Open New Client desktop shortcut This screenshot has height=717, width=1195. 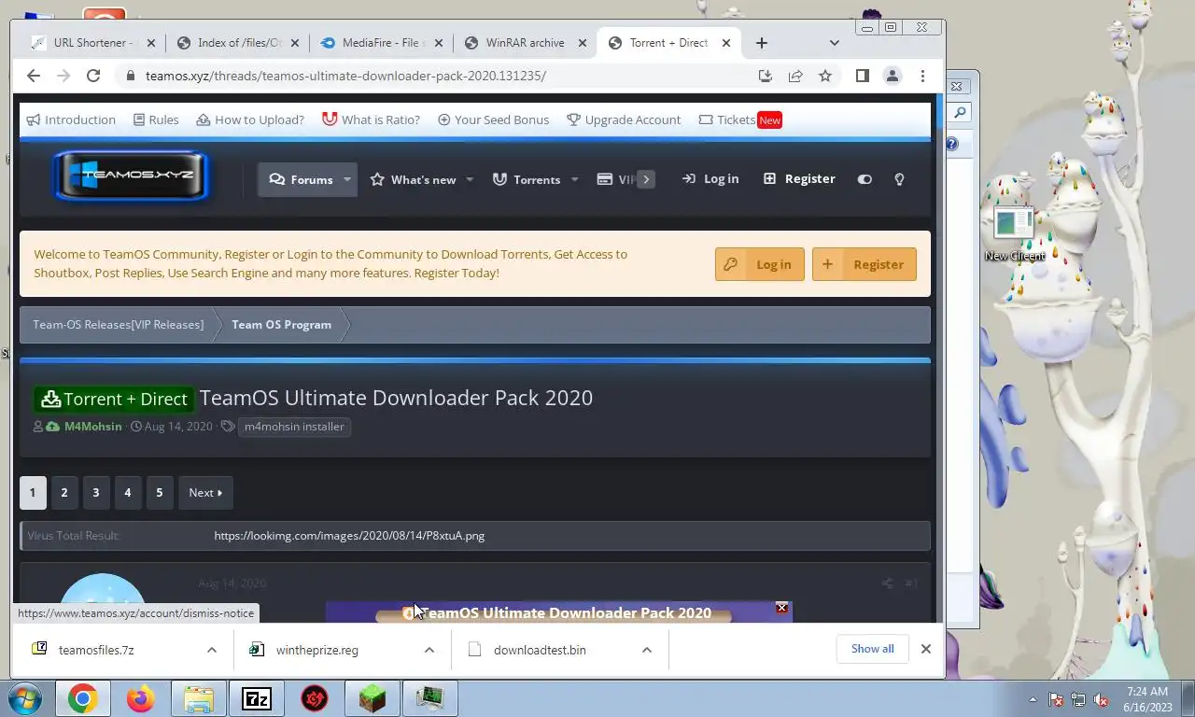(x=1015, y=233)
